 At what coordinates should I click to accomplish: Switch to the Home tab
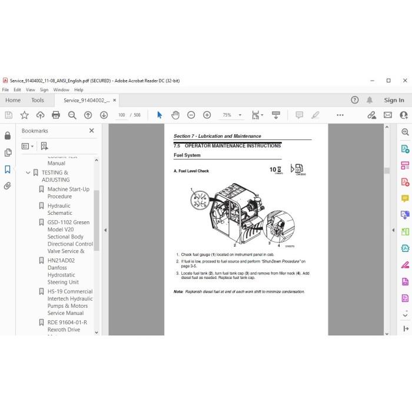(13, 100)
